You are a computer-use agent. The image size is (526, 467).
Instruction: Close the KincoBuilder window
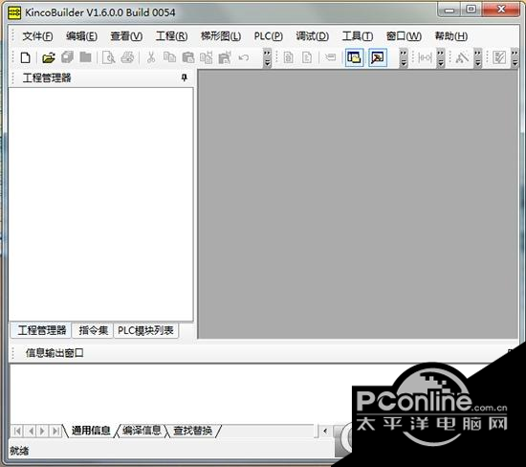(501, 9)
